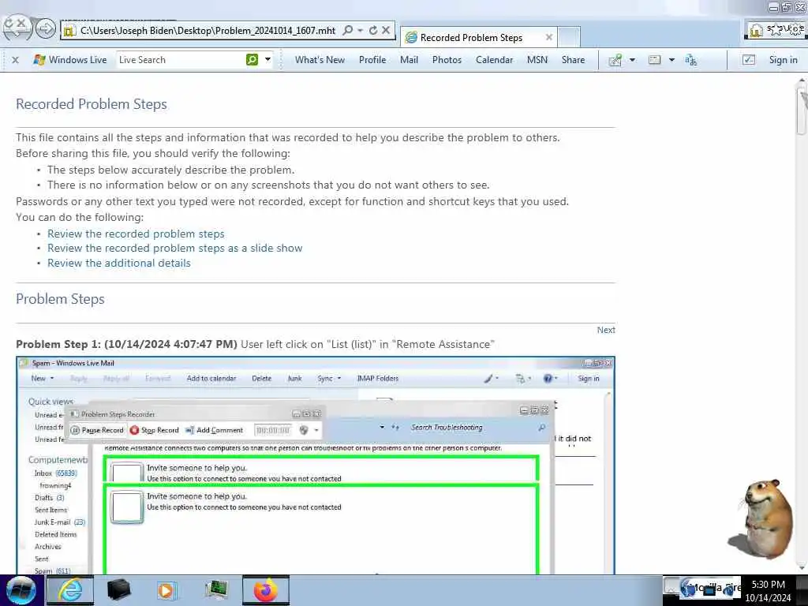The height and width of the screenshot is (606, 808).
Task: Open the slide show review link
Action: click(x=174, y=249)
